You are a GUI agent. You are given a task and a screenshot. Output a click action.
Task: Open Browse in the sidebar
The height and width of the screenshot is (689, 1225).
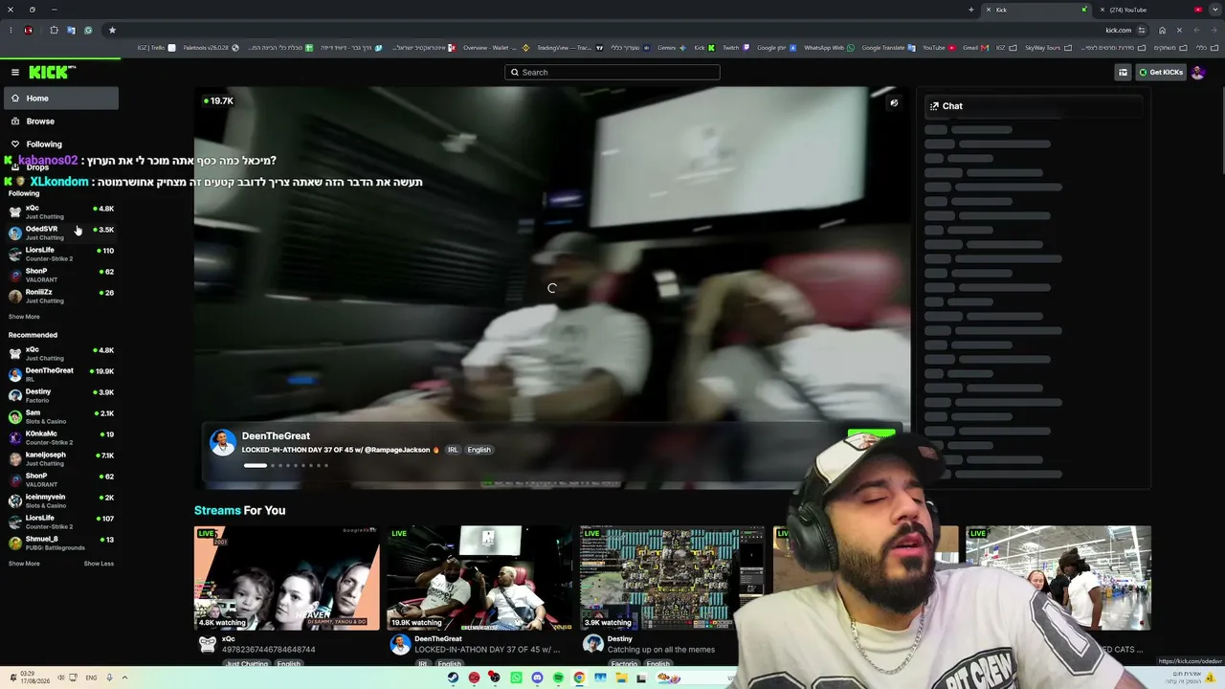(x=60, y=122)
